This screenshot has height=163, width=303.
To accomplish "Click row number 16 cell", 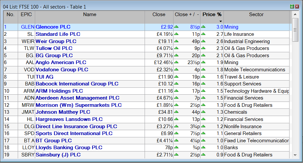I will [11, 133].
